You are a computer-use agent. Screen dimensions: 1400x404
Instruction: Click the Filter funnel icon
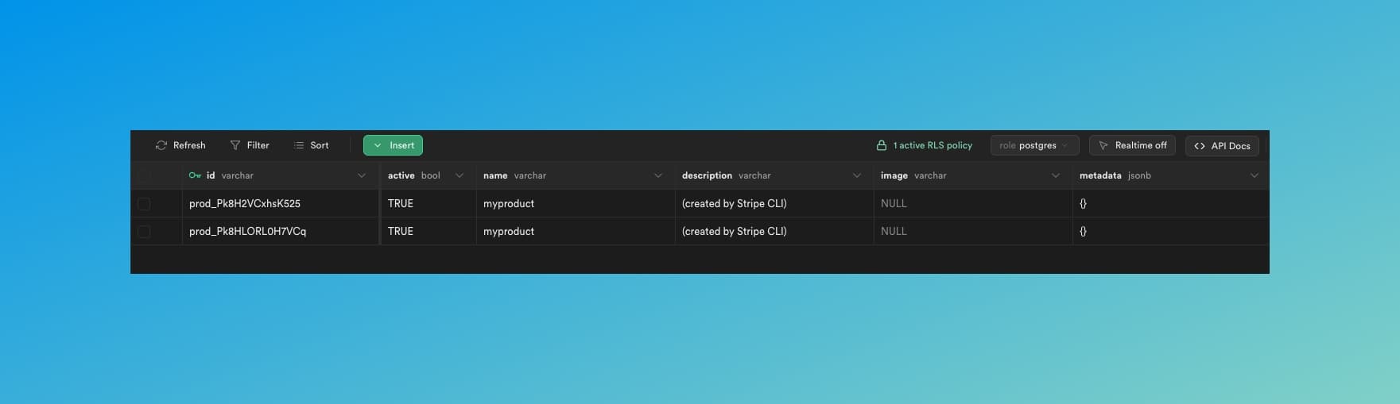pos(235,145)
